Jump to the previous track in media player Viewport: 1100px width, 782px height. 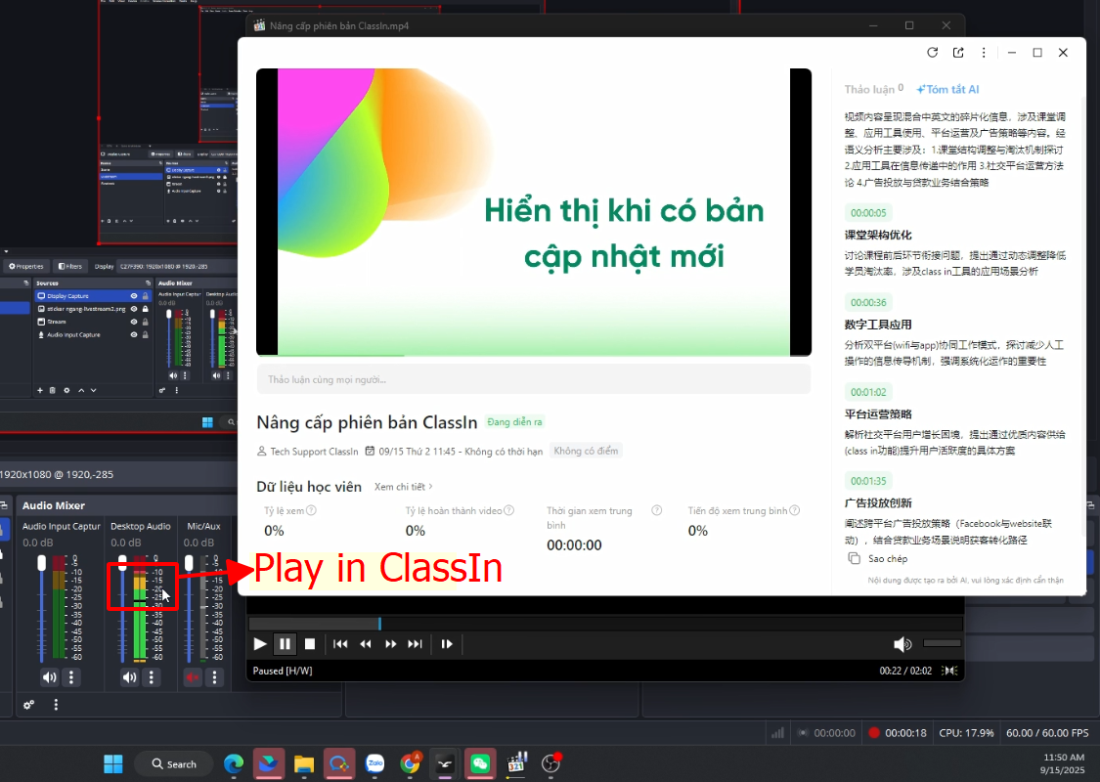[340, 644]
